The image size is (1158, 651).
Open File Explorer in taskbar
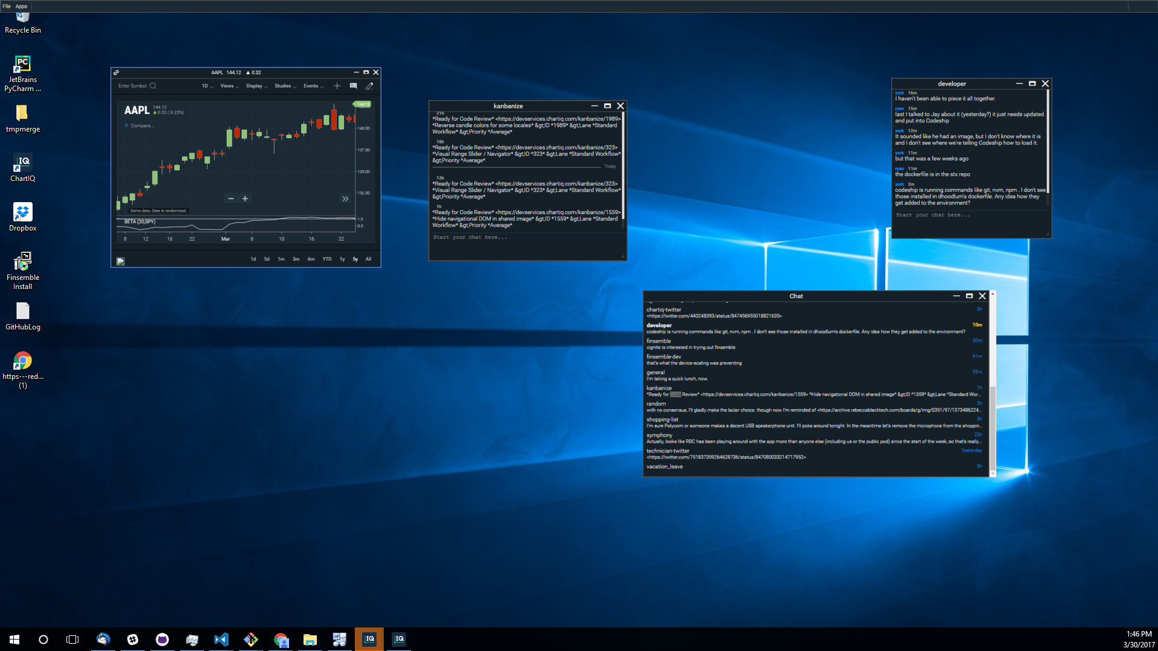click(x=310, y=640)
